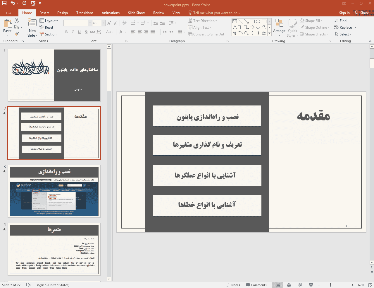Toggle Bold formatting
374x288 pixels.
click(x=66, y=32)
